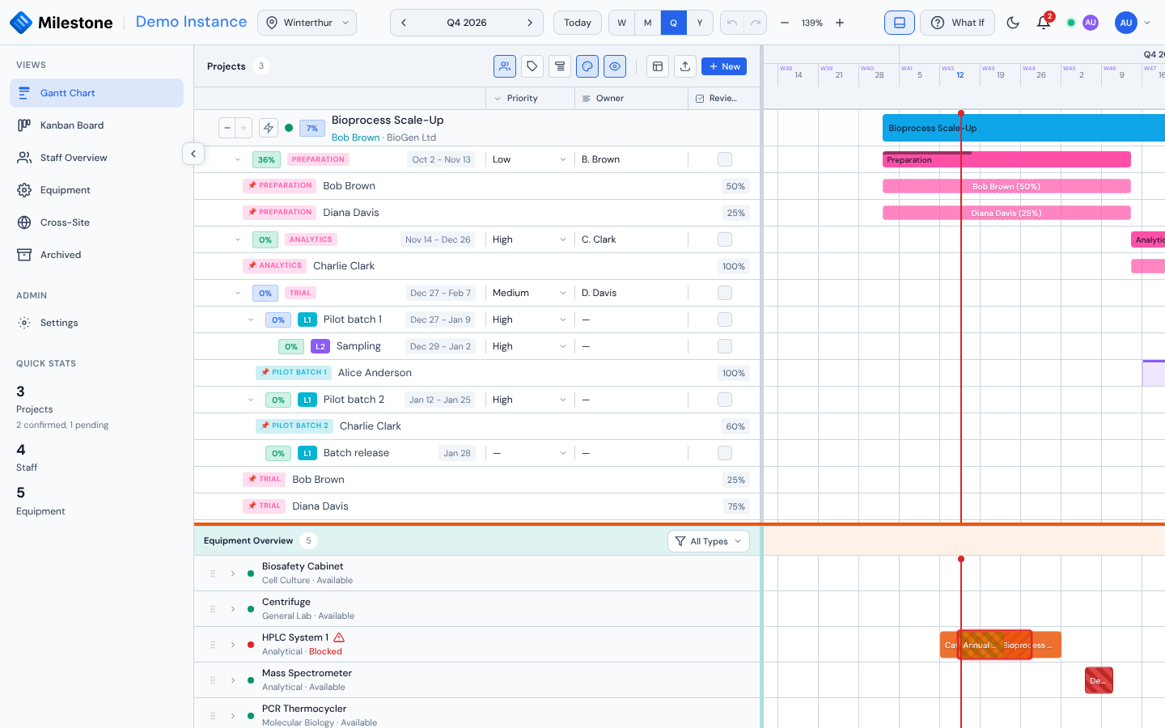This screenshot has height=728, width=1165.
Task: Collapse the Analytics phase row
Action: [238, 239]
